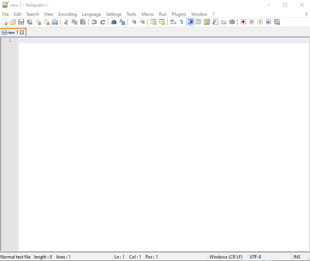This screenshot has width=310, height=261.
Task: Toggle the INS insert mode indicator
Action: pyautogui.click(x=297, y=257)
